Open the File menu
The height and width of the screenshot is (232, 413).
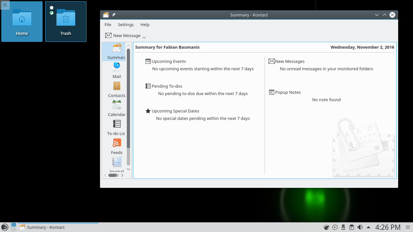[108, 24]
